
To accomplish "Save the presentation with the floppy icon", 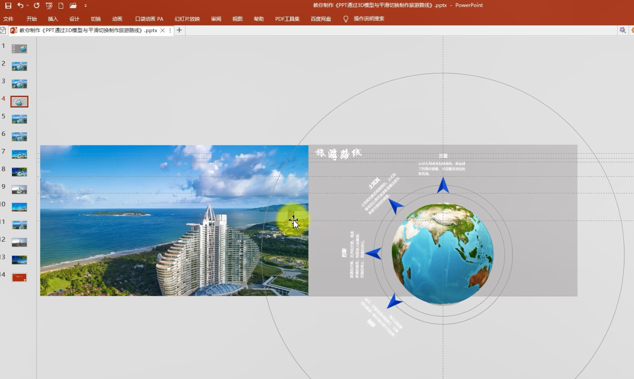I will (8, 5).
